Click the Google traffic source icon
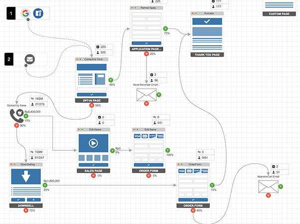 point(26,13)
